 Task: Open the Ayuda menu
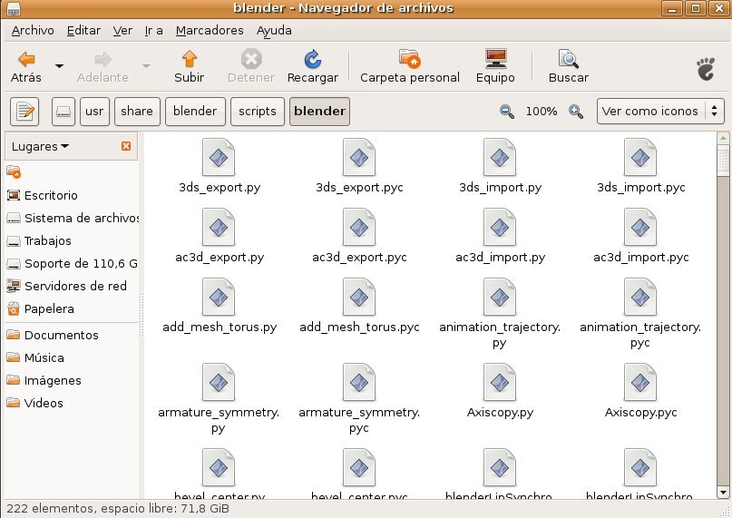(274, 31)
